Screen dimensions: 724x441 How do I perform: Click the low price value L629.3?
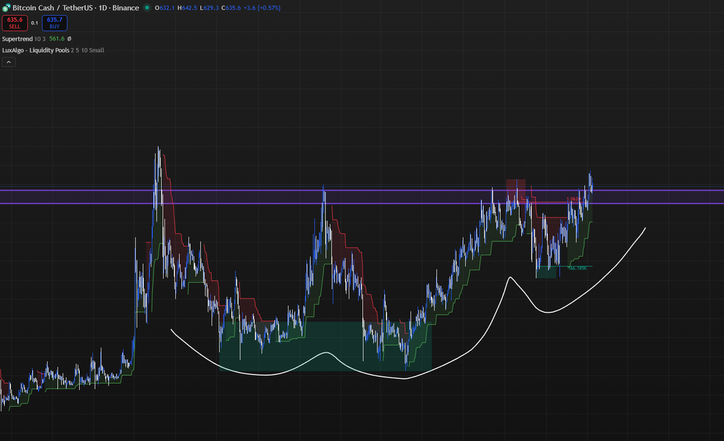tap(209, 8)
